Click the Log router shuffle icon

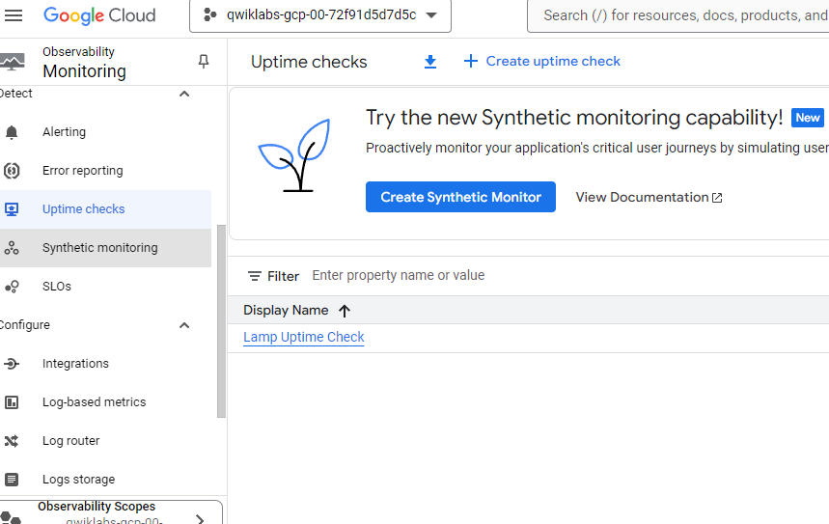pyautogui.click(x=12, y=441)
